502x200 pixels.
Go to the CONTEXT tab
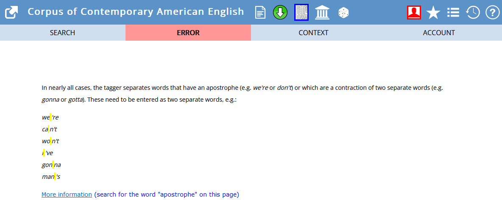(x=313, y=33)
